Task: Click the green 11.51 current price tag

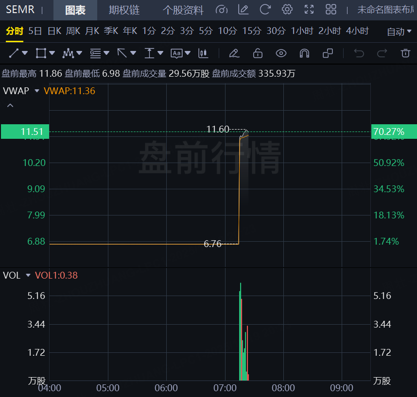Action: tap(25, 132)
